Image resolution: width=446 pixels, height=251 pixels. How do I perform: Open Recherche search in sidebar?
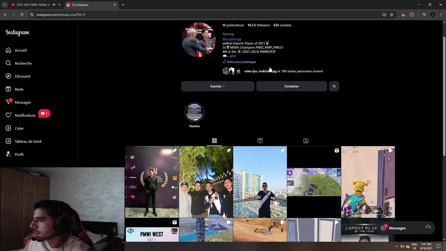tap(18, 63)
